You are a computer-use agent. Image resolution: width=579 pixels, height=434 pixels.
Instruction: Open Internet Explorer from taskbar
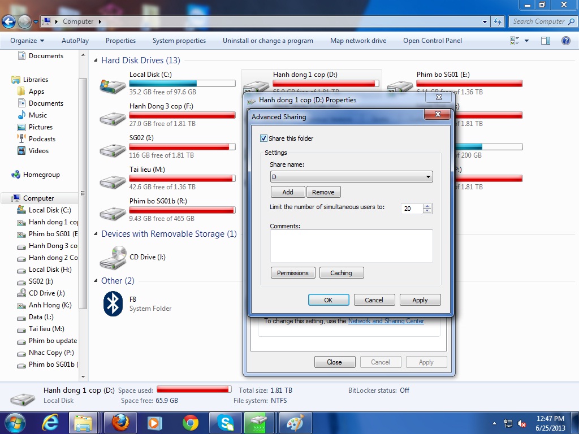coord(50,423)
